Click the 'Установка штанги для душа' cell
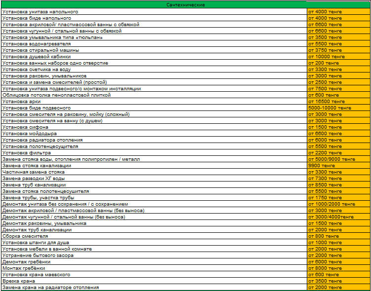The image size is (371, 291). click(154, 243)
